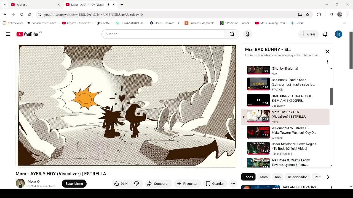Open the tab search dropdown arrow
Screen dimensions: 353x198
coord(4,5)
